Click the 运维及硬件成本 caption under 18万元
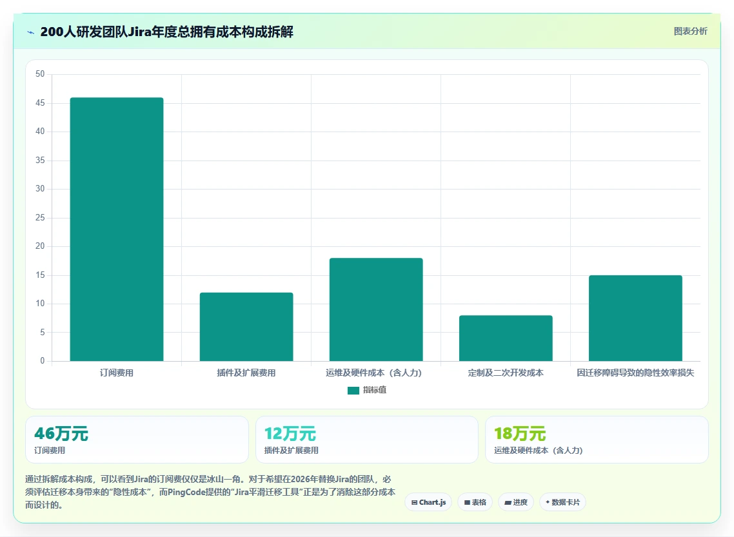 [539, 451]
